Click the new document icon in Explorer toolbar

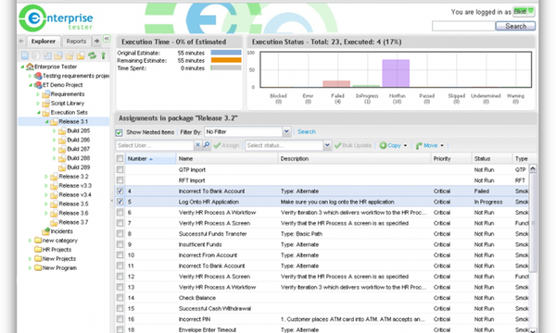[25, 55]
